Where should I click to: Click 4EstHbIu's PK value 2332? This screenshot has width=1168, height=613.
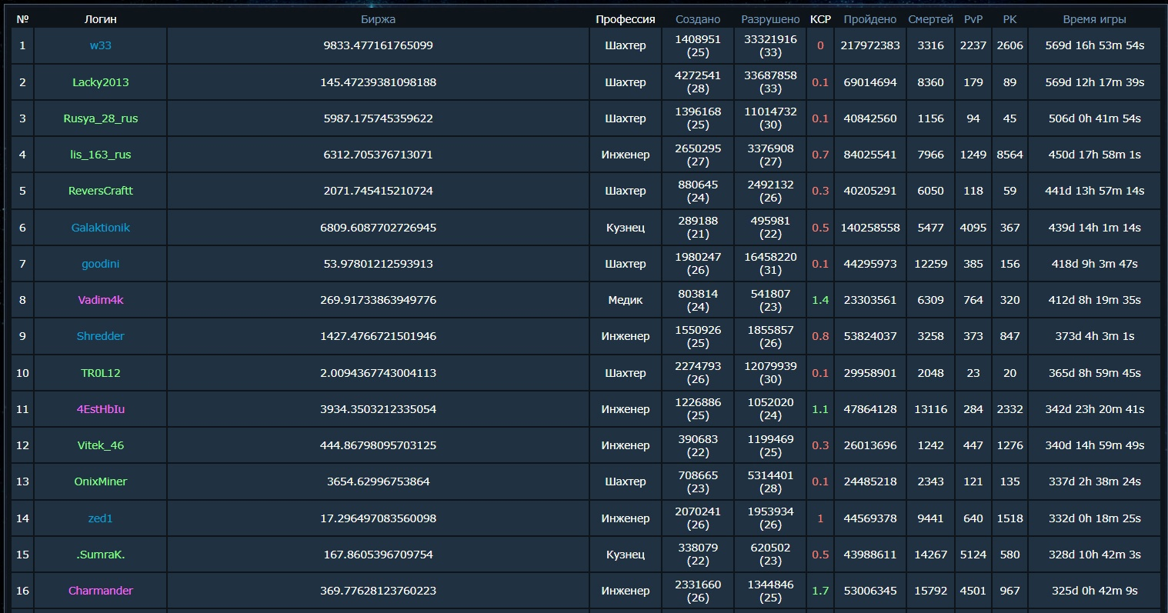pyautogui.click(x=1009, y=409)
